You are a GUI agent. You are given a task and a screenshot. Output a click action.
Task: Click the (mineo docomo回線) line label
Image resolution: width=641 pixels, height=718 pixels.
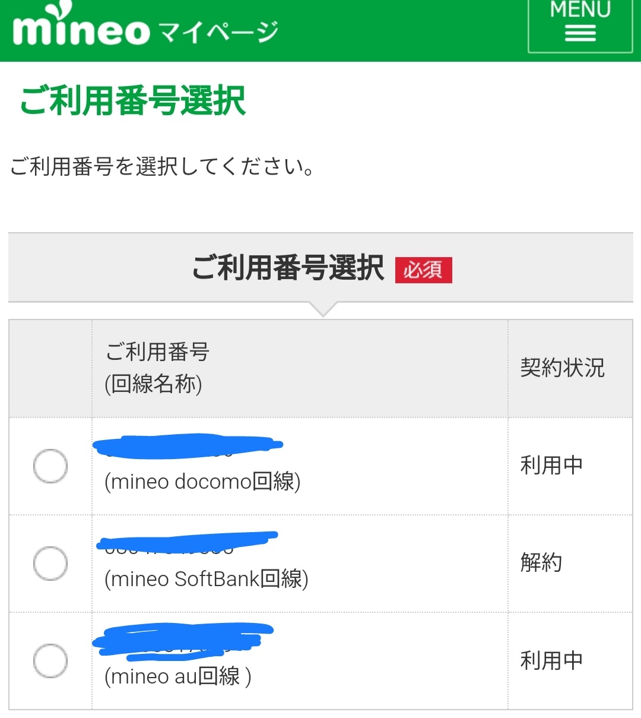[x=202, y=482]
